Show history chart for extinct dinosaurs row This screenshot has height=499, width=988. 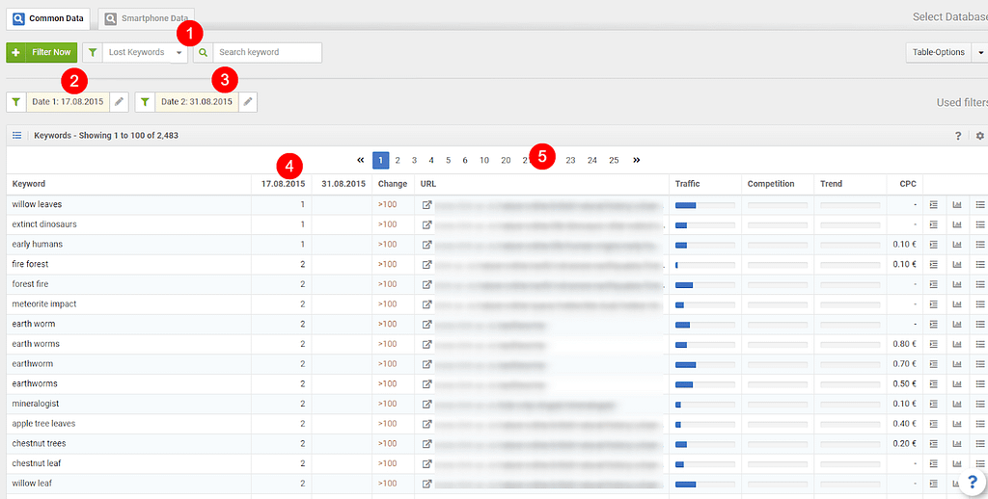(x=957, y=224)
